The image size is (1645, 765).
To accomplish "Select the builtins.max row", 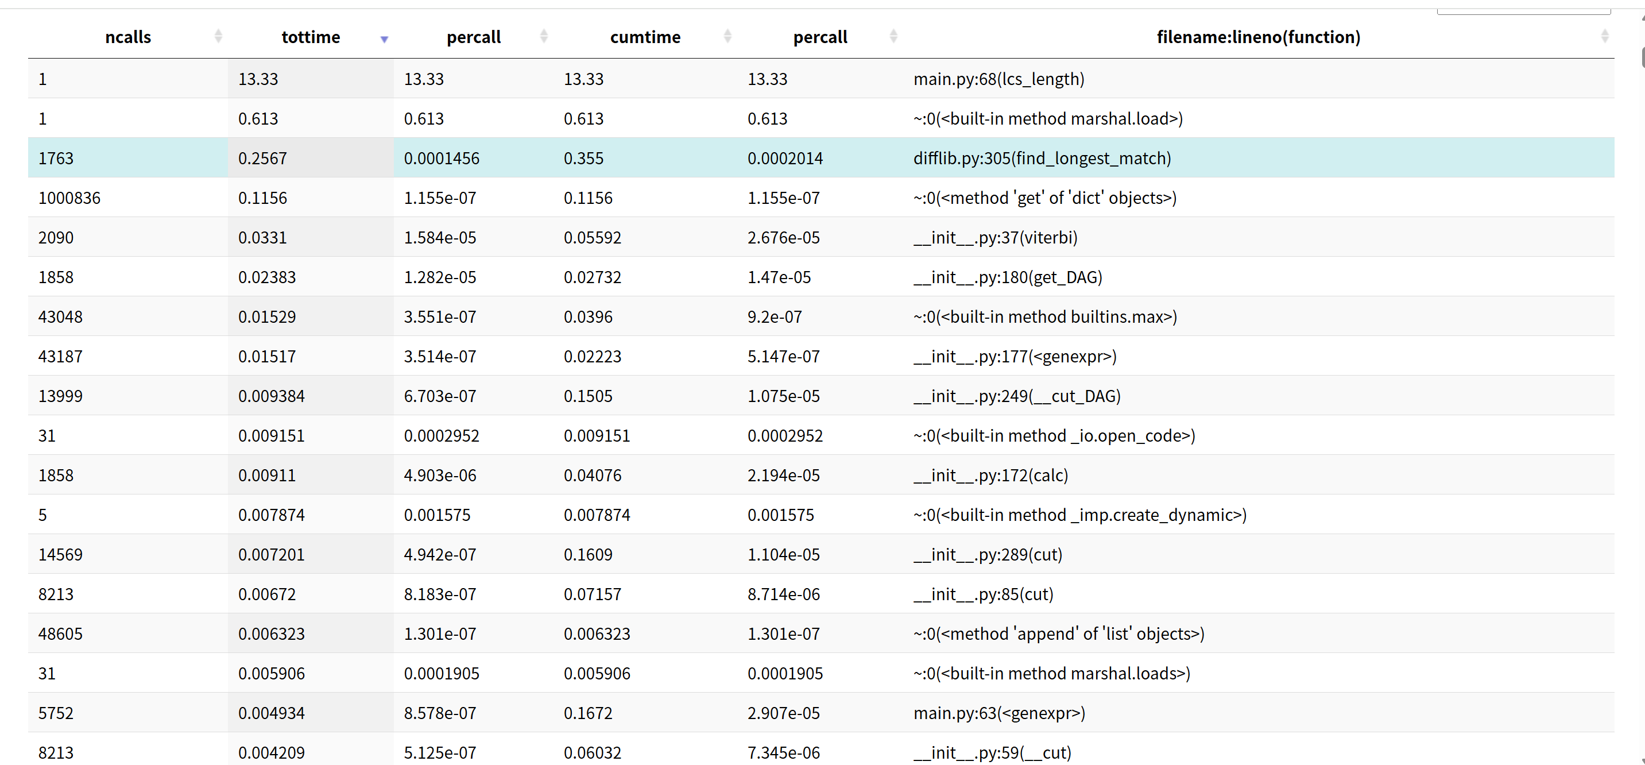I will 1045,316.
